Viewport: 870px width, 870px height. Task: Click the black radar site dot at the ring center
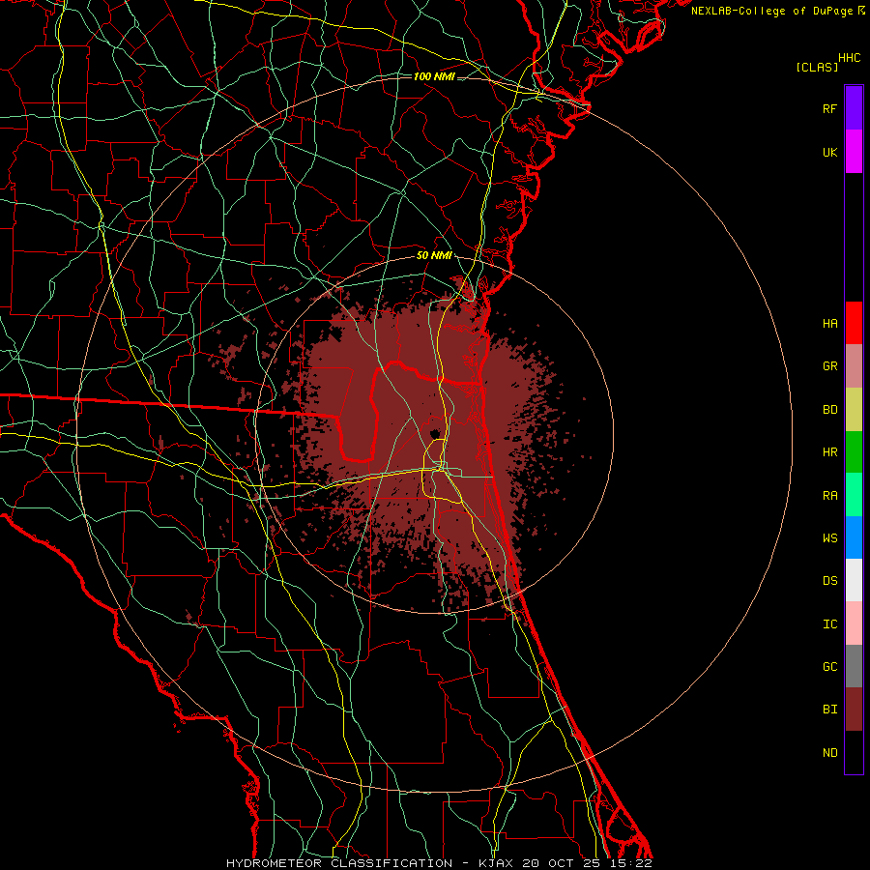click(x=435, y=433)
